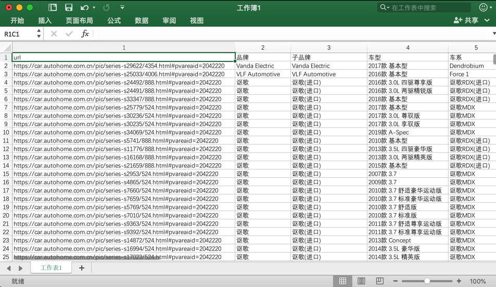Select column header 1
This screenshot has width=496, height=287.
point(124,48)
